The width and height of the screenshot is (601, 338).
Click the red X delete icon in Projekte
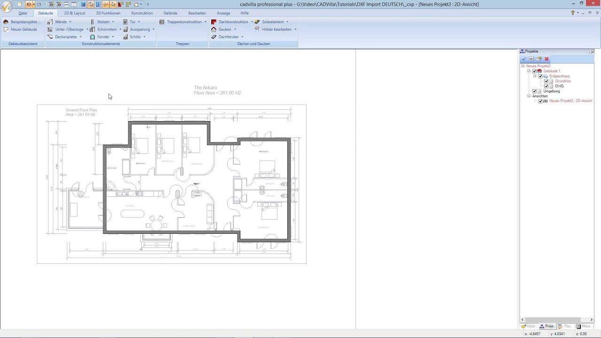pos(547,59)
